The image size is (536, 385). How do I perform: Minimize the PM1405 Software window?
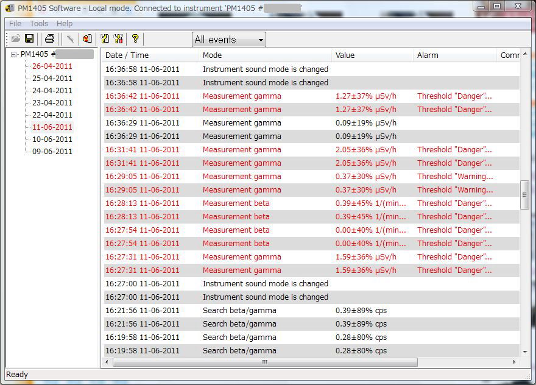tap(481, 6)
